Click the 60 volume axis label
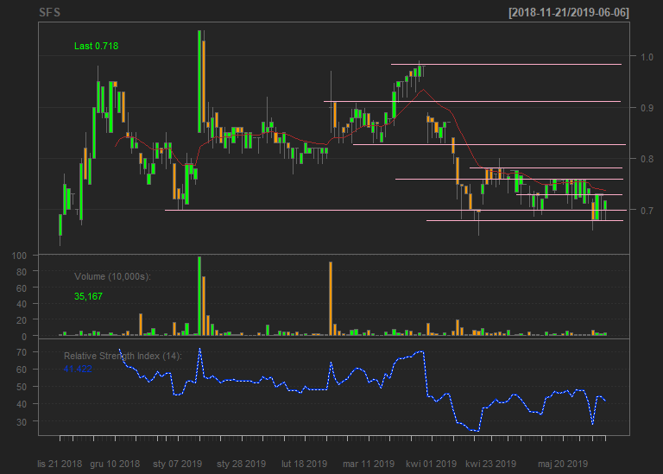Screen dimensions: 663x474 [22, 288]
